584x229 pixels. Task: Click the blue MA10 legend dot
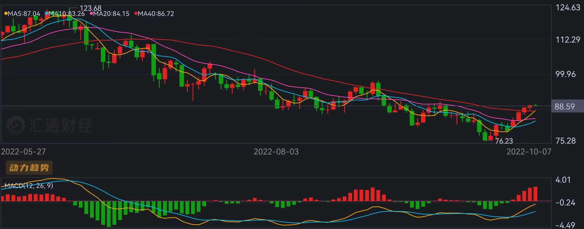(x=47, y=13)
